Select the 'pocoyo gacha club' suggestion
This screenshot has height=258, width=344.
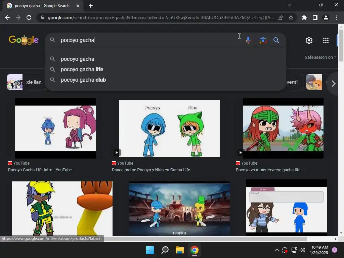(165, 80)
